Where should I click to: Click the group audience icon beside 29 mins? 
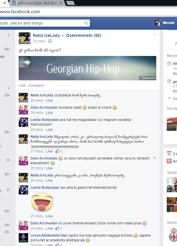pos(50,41)
